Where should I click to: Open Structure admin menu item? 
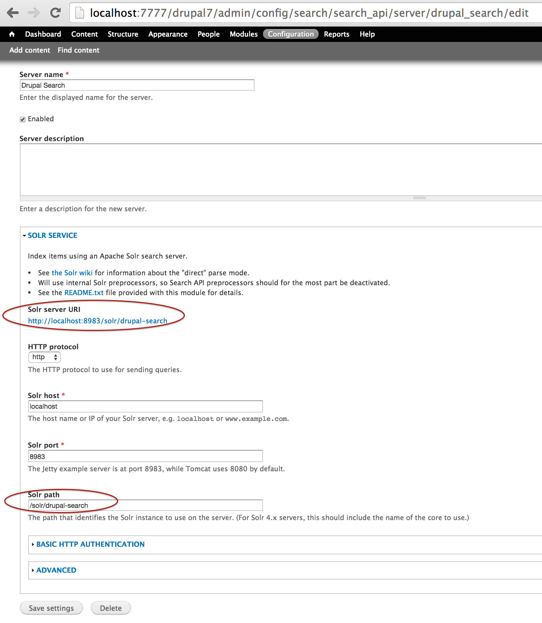point(123,34)
